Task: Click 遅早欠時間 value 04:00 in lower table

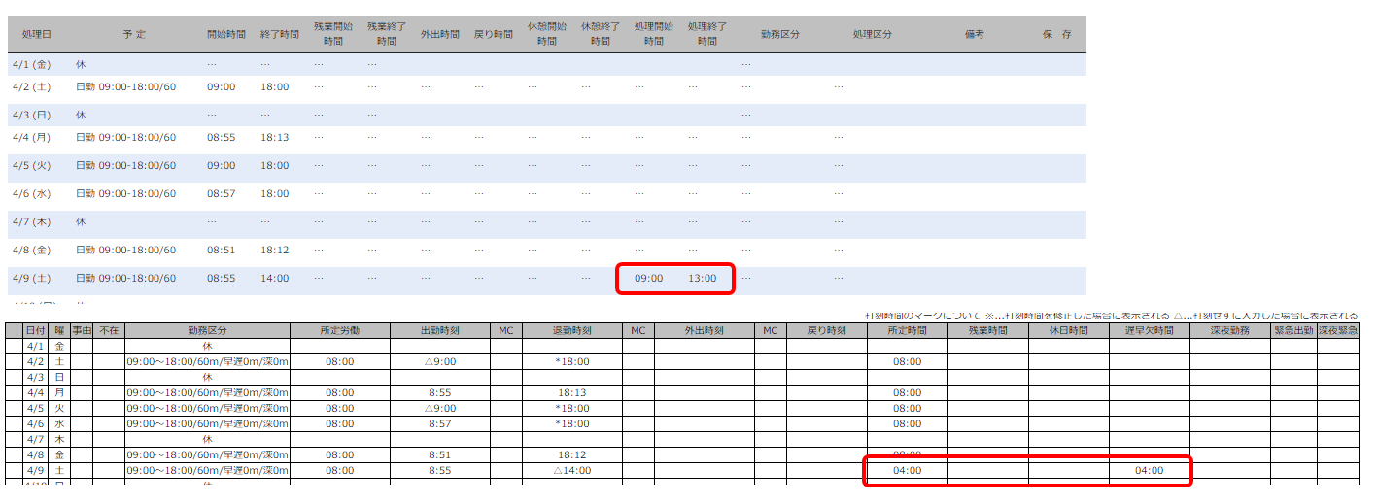Action: 1149,471
